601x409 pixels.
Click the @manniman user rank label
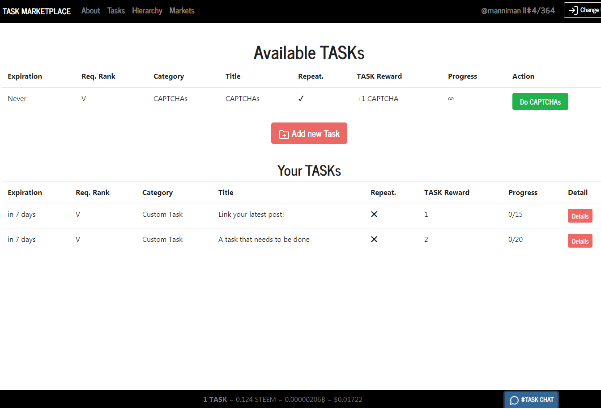(517, 11)
